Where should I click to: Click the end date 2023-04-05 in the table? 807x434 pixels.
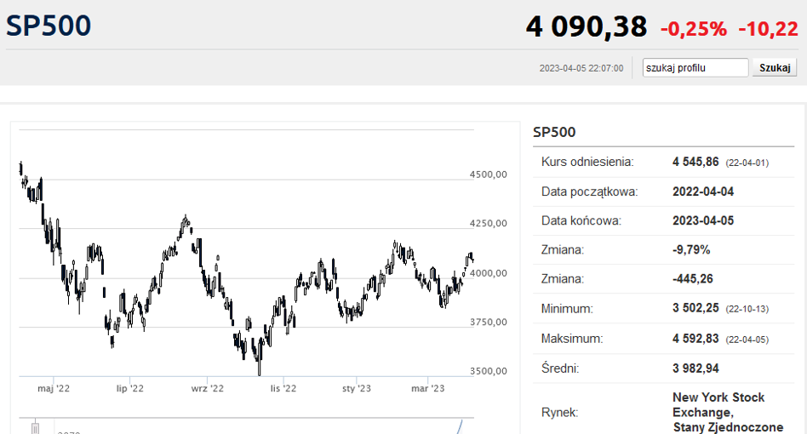click(x=703, y=221)
